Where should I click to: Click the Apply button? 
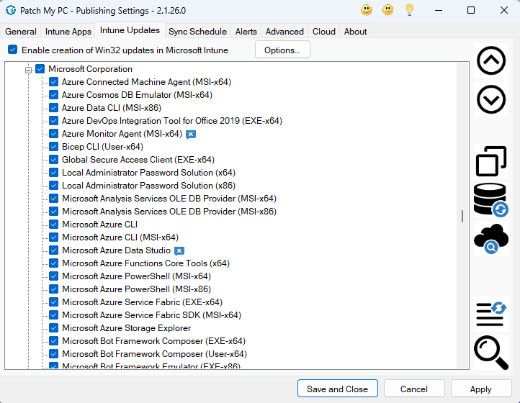tap(480, 389)
